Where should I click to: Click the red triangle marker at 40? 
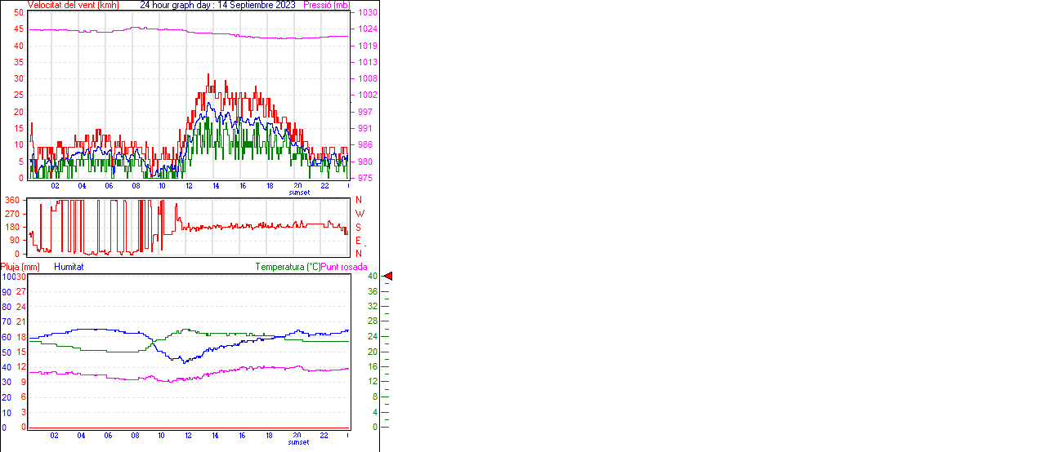pos(388,277)
